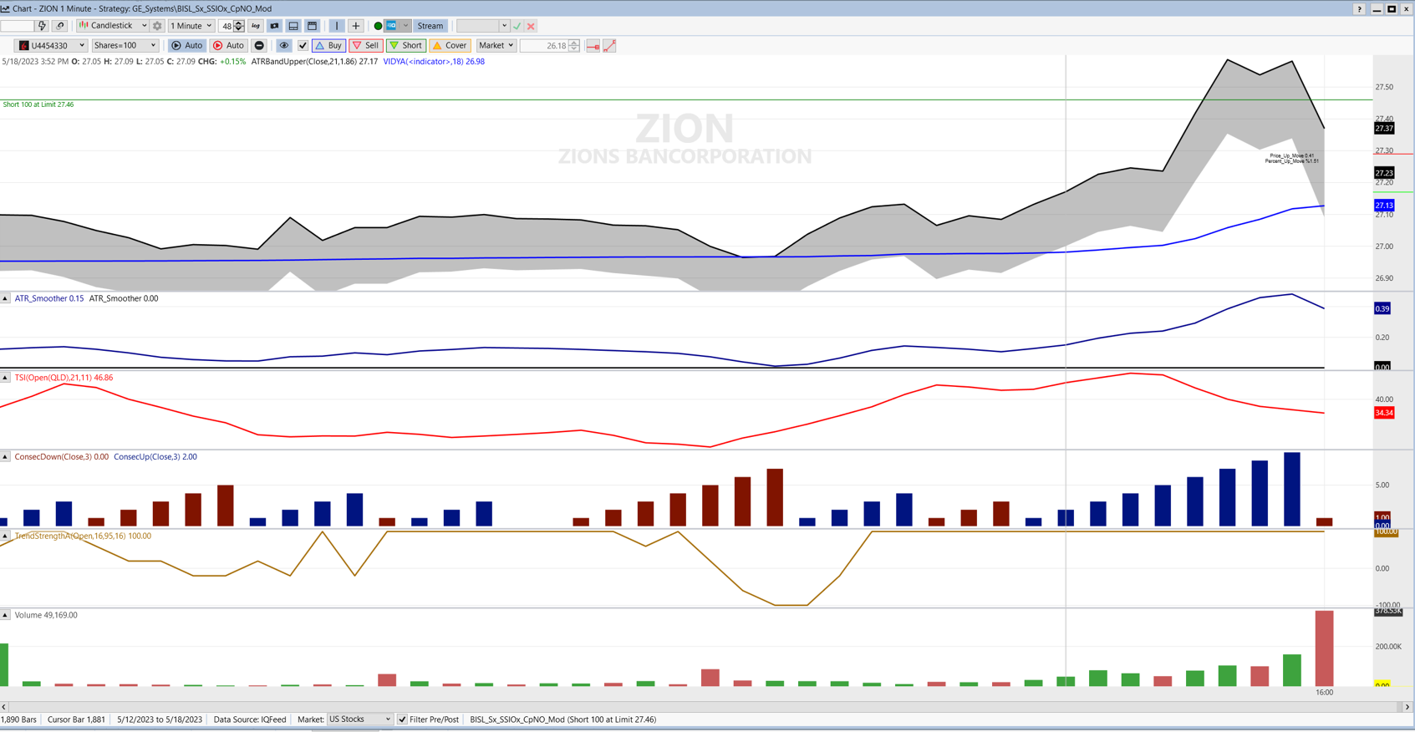Click the horizontal scrollbar left arrow
Viewport: 1415px width, 732px height.
point(4,707)
